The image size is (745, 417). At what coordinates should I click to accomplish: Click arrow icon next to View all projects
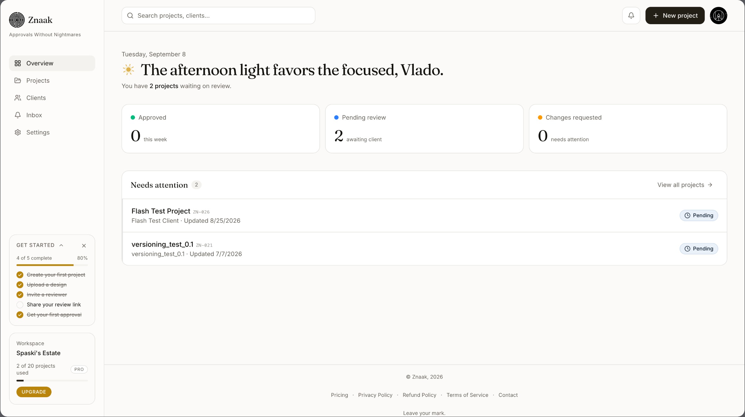(x=710, y=185)
